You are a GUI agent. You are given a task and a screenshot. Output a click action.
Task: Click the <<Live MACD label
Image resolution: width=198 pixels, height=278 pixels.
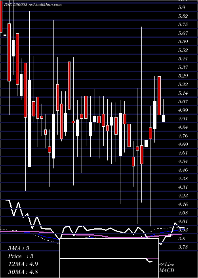click(x=167, y=267)
